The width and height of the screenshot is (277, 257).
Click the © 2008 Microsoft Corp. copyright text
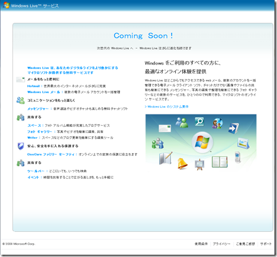(x=19, y=244)
